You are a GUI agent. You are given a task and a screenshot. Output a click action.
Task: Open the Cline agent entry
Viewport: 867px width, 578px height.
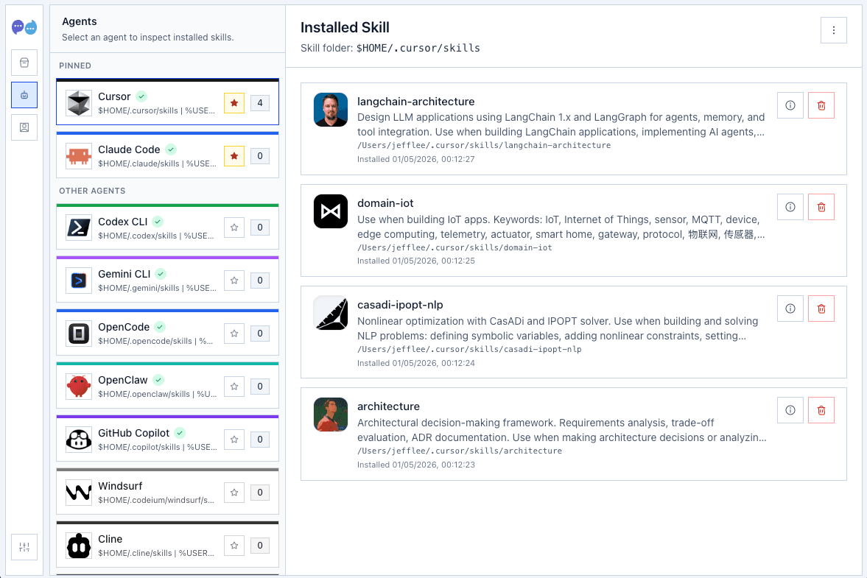point(167,545)
